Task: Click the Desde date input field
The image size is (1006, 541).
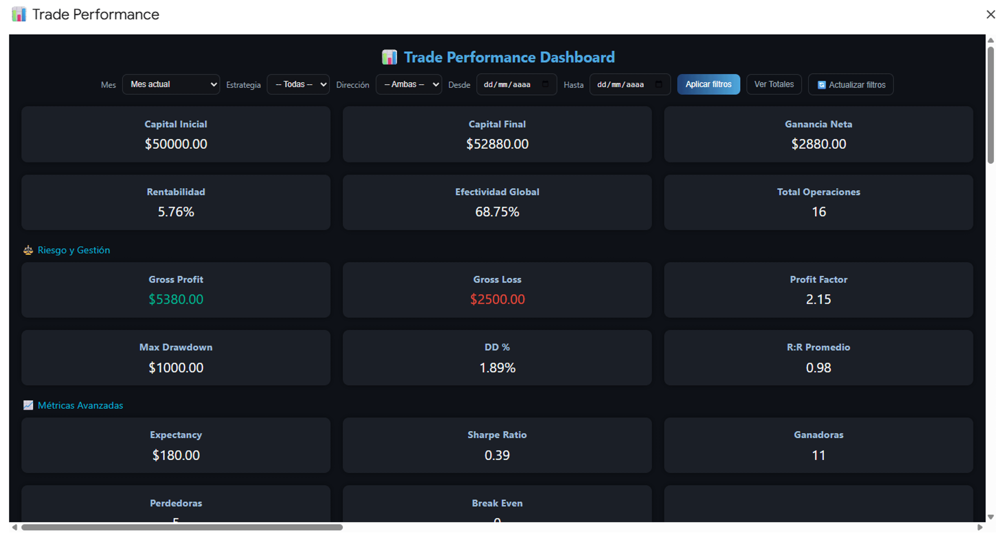Action: tap(516, 84)
